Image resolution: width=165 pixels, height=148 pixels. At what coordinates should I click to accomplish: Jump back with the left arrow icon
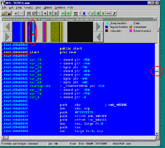16,13
